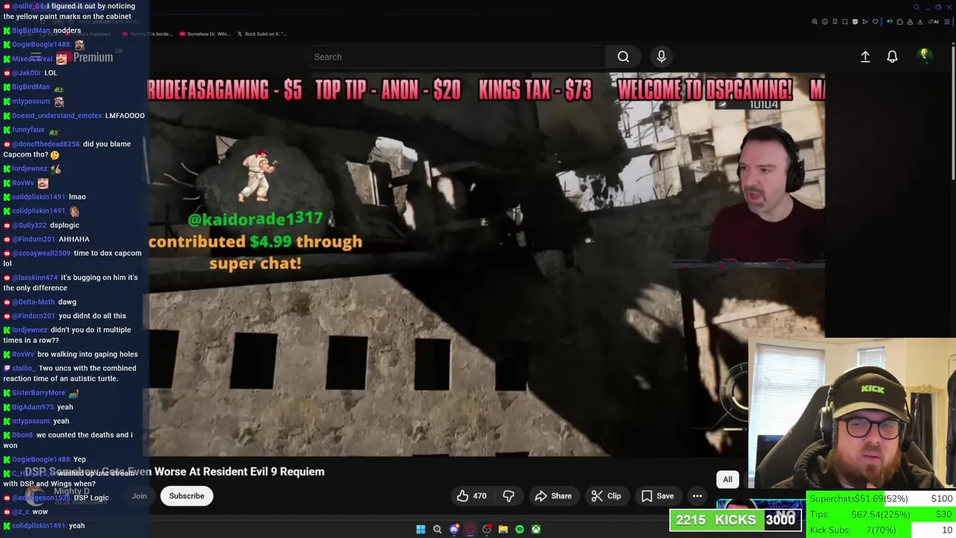Click the Save button under video
956x538 pixels.
click(657, 496)
